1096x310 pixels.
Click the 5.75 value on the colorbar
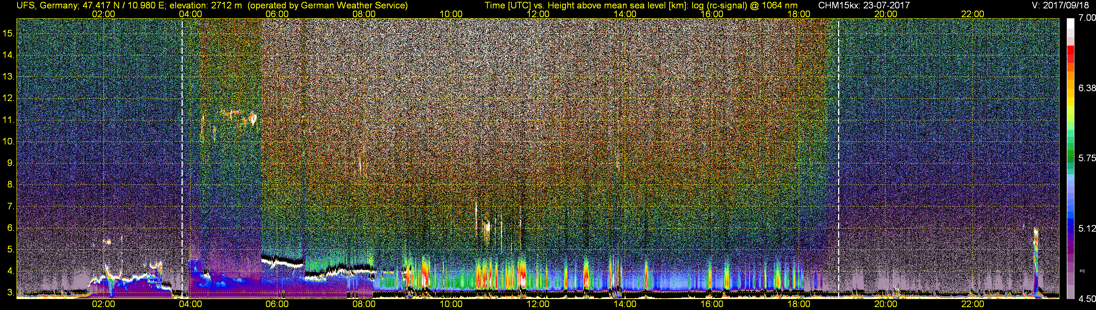1086,158
